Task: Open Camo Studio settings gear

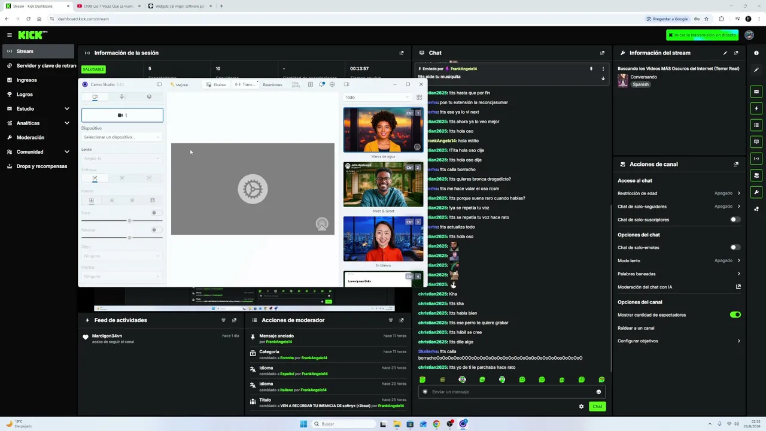Action: [332, 84]
